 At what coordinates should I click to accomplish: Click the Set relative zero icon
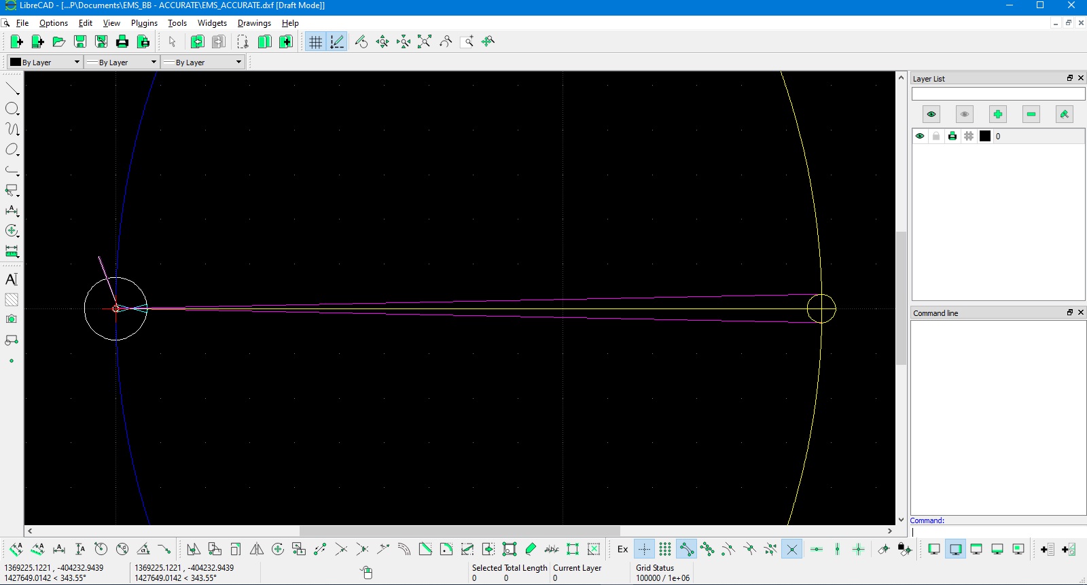click(x=883, y=549)
